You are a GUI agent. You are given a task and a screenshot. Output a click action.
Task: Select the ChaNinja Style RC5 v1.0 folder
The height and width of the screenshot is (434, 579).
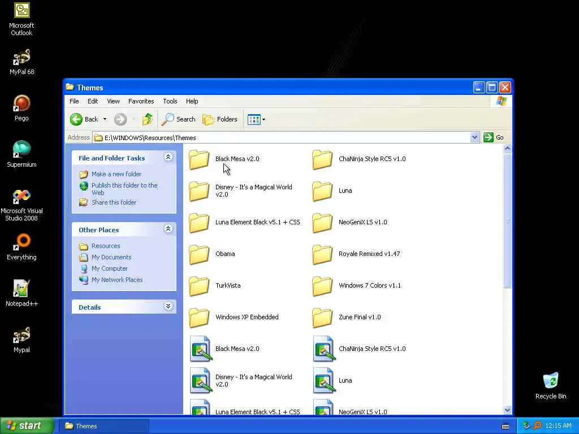point(359,159)
